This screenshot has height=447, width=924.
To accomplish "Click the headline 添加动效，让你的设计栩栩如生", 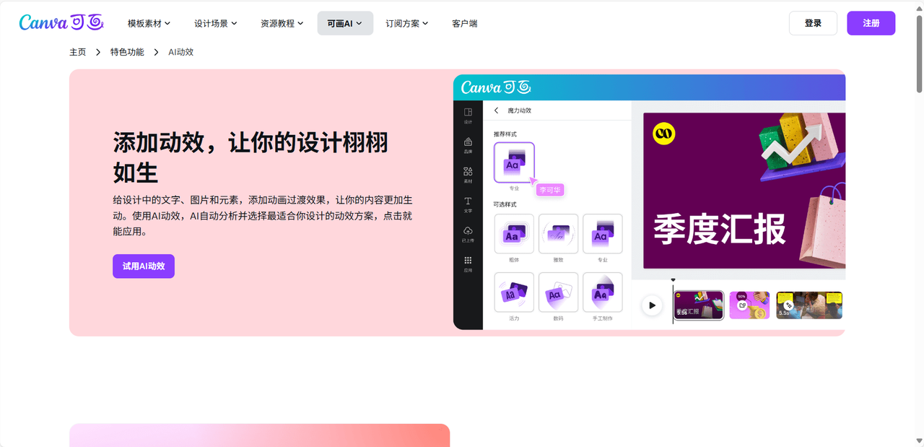I will 250,157.
